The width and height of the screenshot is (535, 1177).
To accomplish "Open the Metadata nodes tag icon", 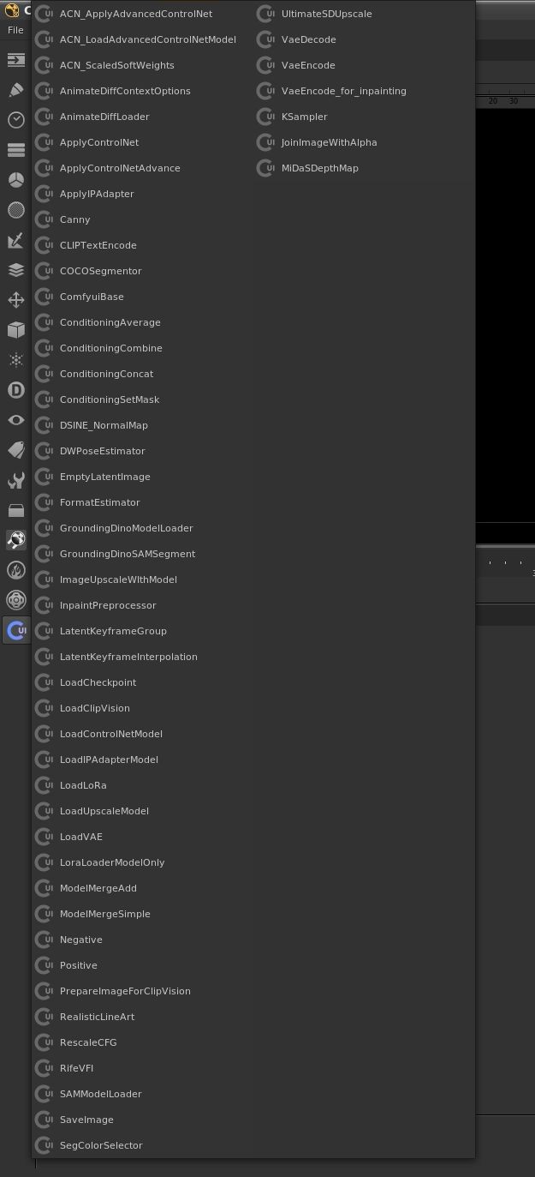I will click(x=15, y=450).
